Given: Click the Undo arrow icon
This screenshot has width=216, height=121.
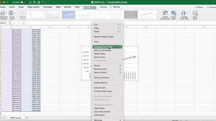Looking at the screenshot, I should [x=43, y=2].
